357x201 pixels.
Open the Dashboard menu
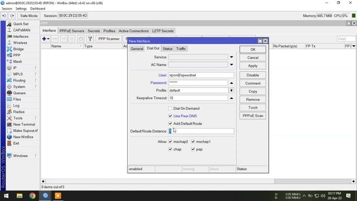click(x=37, y=8)
